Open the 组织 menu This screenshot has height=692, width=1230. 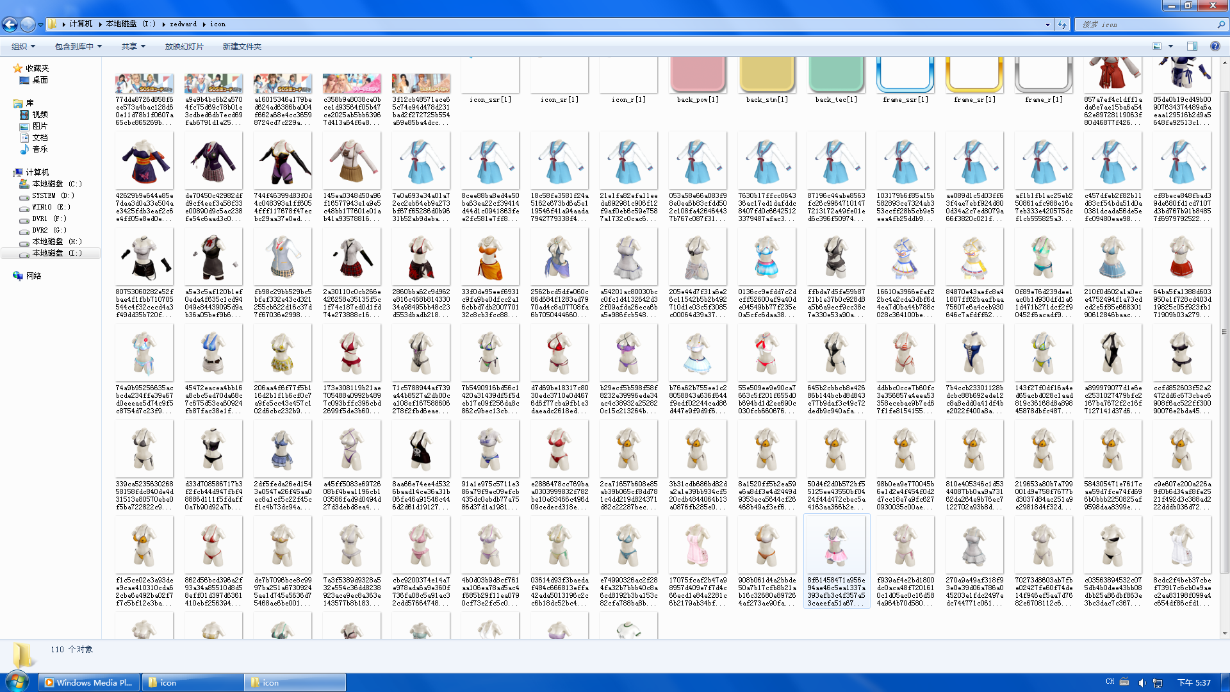pos(23,46)
